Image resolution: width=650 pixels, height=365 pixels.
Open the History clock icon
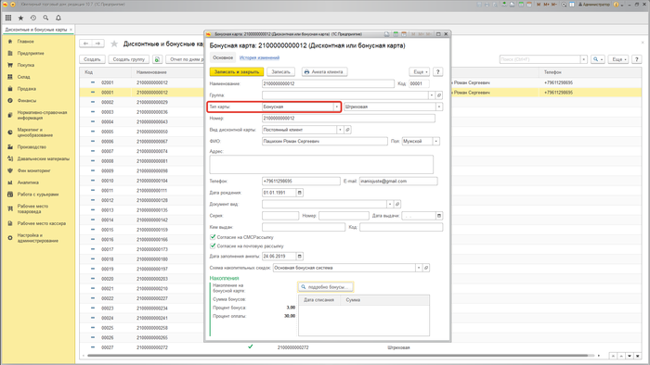point(33,18)
